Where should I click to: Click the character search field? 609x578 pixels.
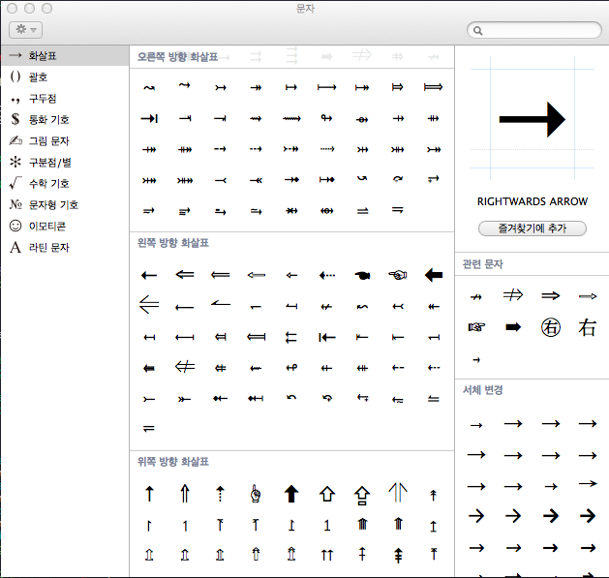coord(534,30)
